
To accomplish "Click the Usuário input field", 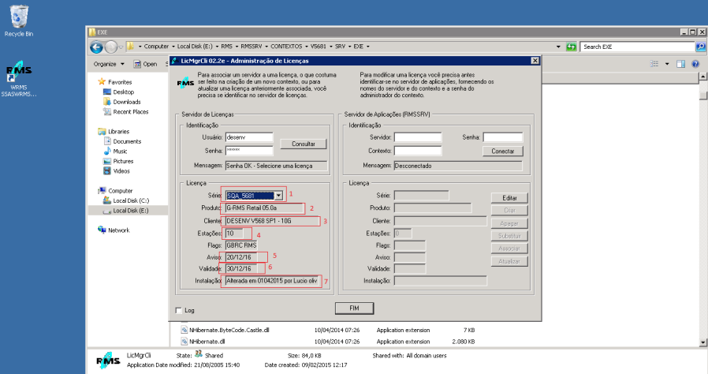I will [249, 137].
